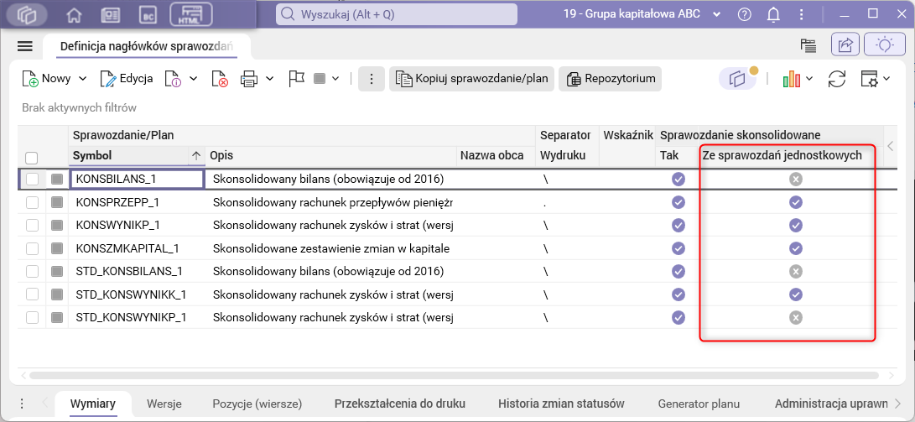Viewport: 915px width, 422px height.
Task: Click the Nowy button
Action: [x=47, y=79]
